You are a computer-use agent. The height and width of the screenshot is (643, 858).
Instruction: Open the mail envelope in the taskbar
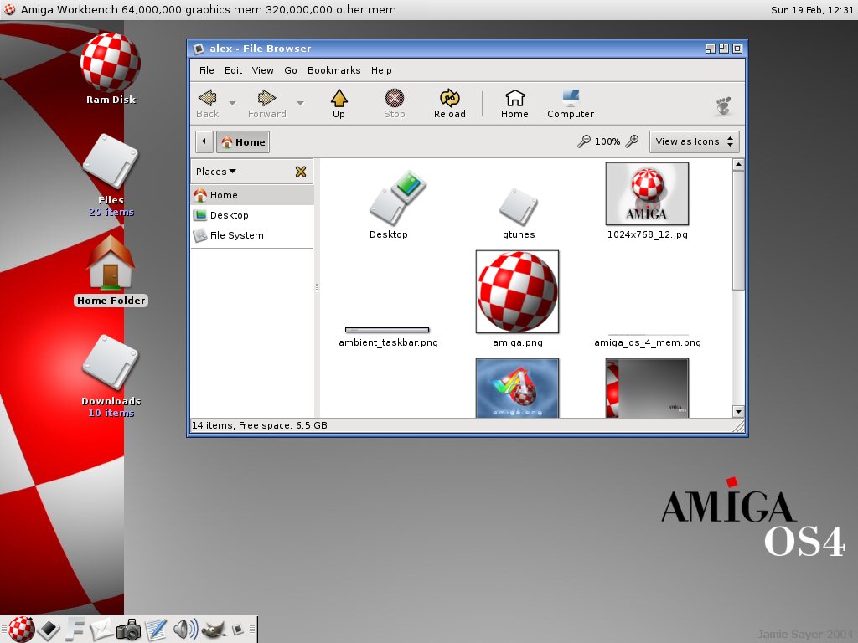[101, 630]
